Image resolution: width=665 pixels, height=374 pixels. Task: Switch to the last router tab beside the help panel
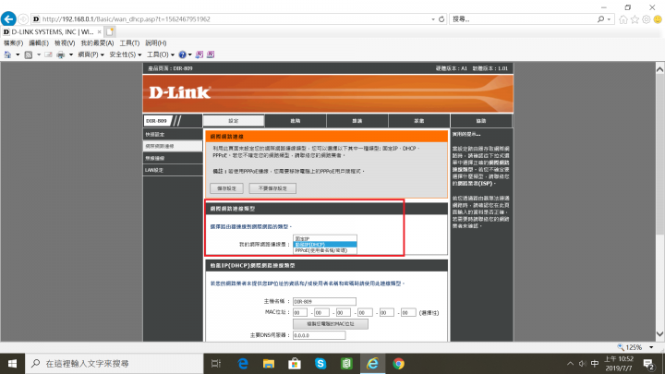(481, 121)
